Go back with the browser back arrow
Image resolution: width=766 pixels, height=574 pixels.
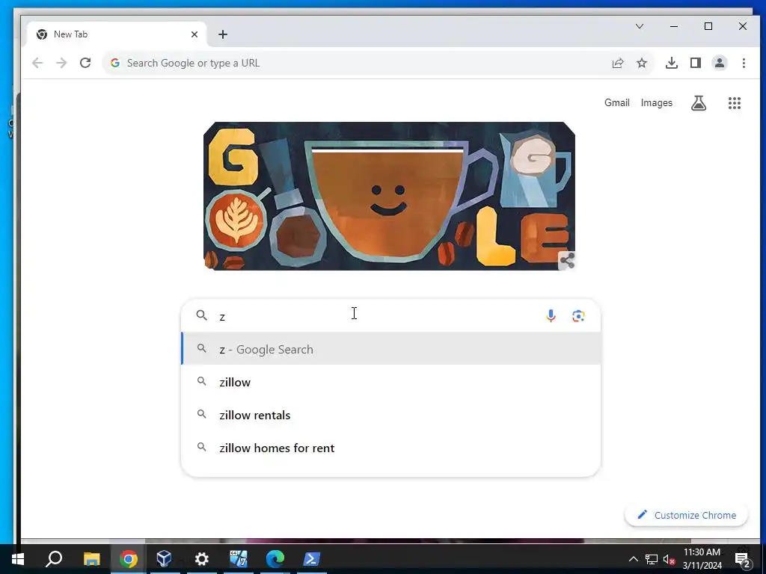[x=37, y=63]
